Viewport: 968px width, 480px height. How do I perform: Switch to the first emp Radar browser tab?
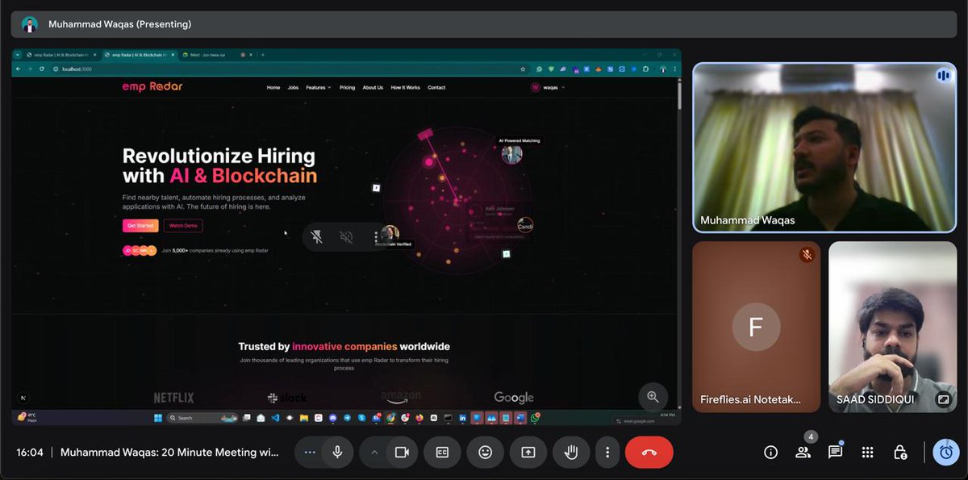tap(60, 55)
